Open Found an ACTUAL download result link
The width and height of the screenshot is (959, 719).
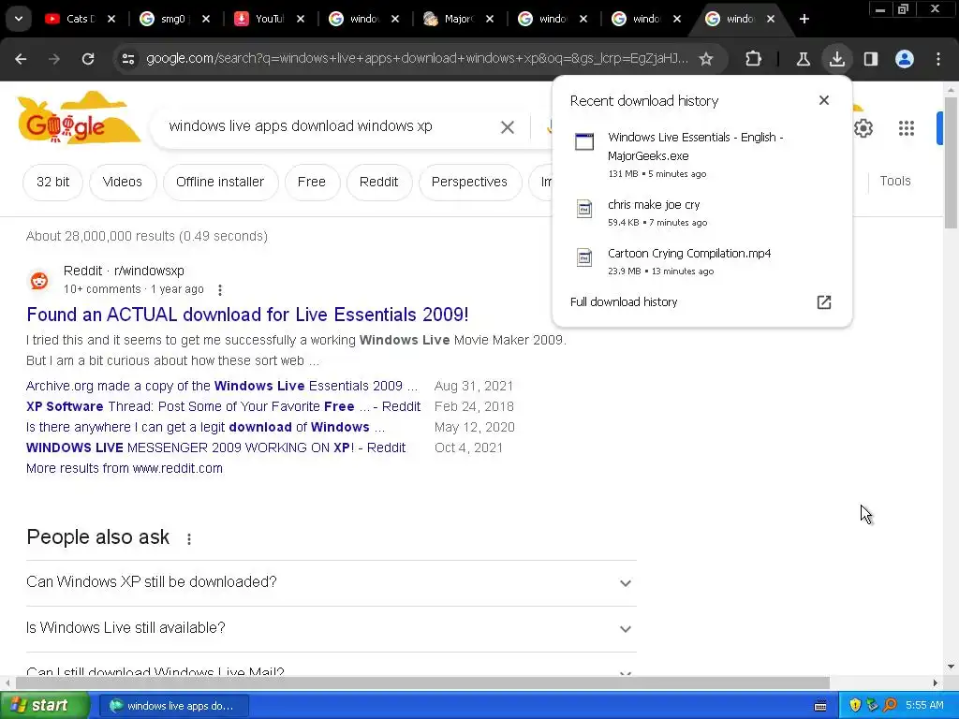click(x=247, y=315)
